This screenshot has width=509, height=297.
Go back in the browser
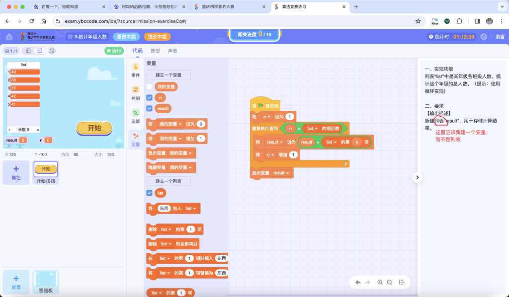tap(7, 21)
